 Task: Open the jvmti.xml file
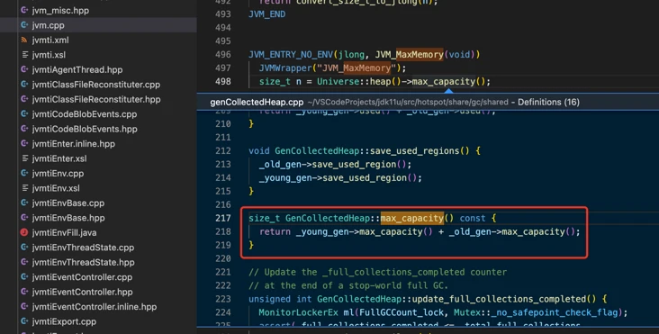coord(50,40)
